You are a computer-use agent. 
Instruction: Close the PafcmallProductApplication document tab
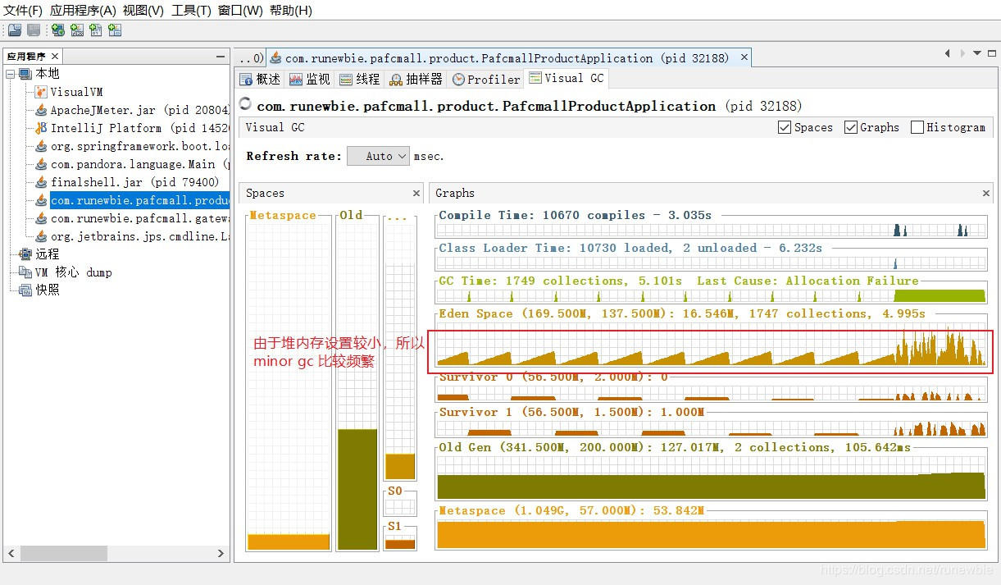(744, 57)
